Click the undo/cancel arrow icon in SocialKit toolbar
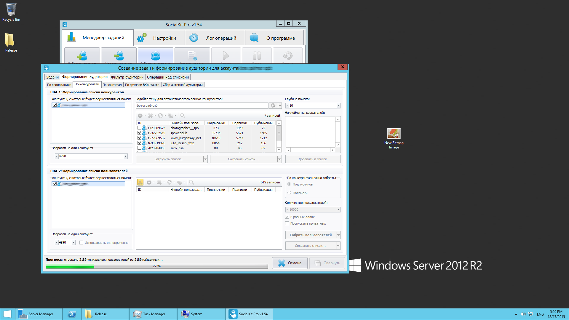 (288, 55)
